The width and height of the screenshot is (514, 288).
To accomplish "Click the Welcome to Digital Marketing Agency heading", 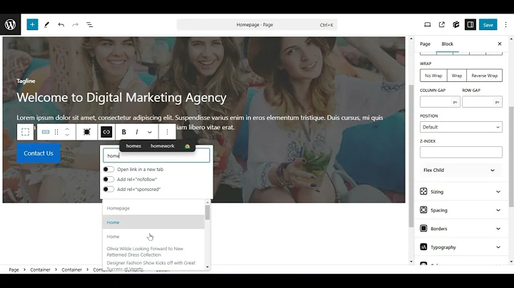I will tap(121, 98).
